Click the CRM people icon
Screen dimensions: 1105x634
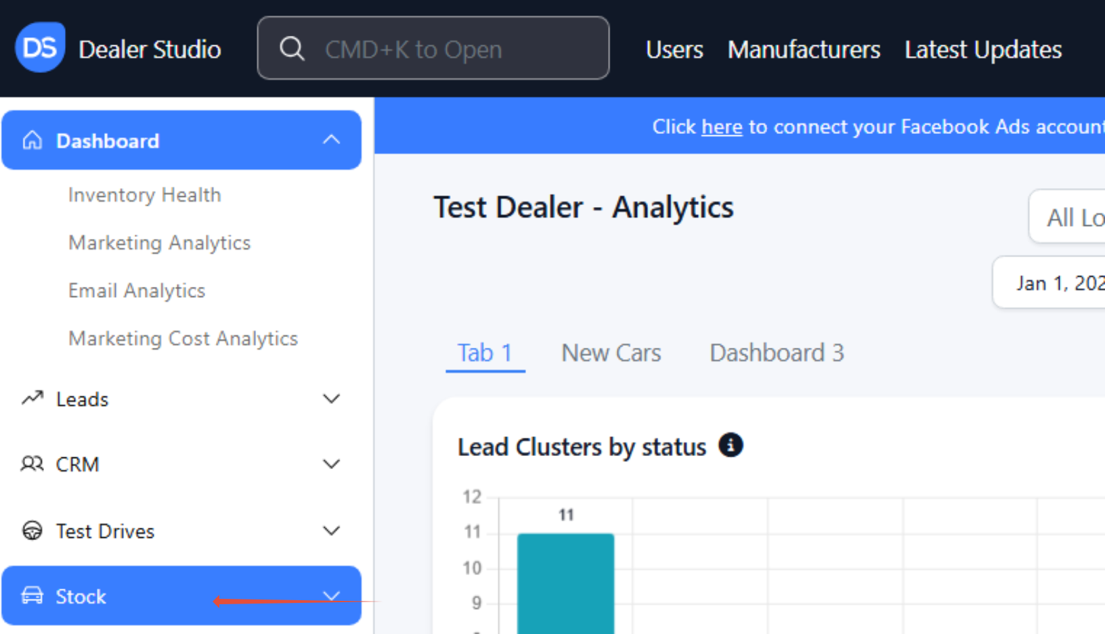click(32, 464)
